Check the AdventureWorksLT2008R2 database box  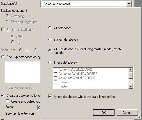55,78
